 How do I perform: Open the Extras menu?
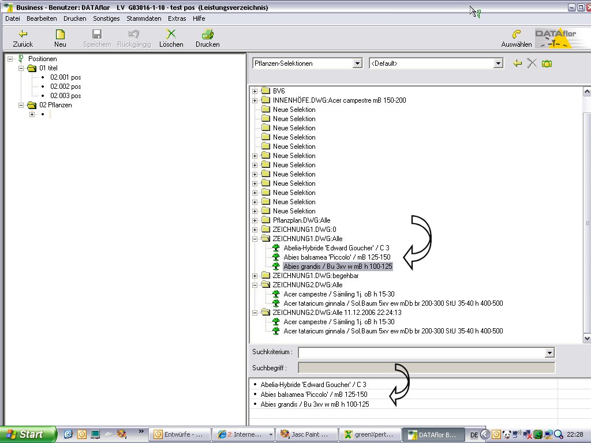[177, 18]
